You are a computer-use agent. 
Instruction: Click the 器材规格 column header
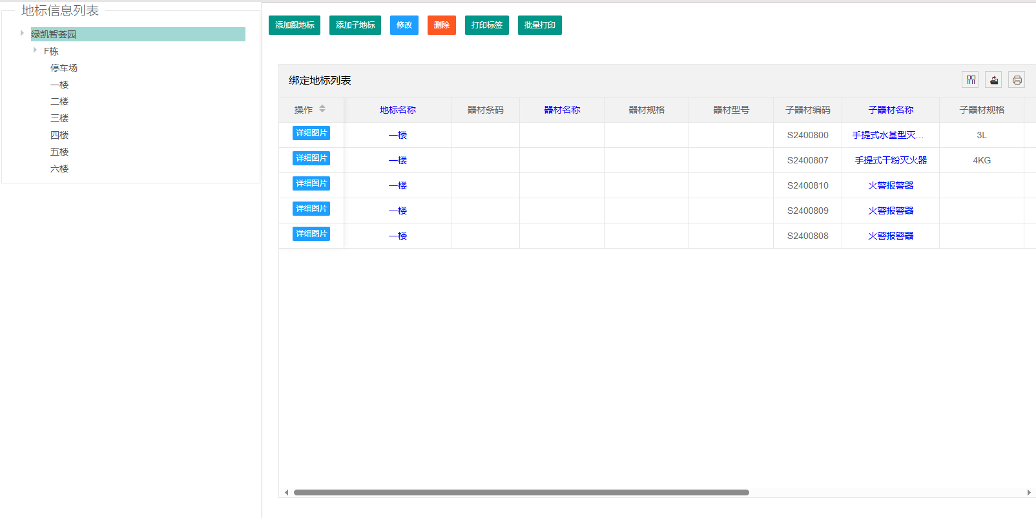(647, 110)
